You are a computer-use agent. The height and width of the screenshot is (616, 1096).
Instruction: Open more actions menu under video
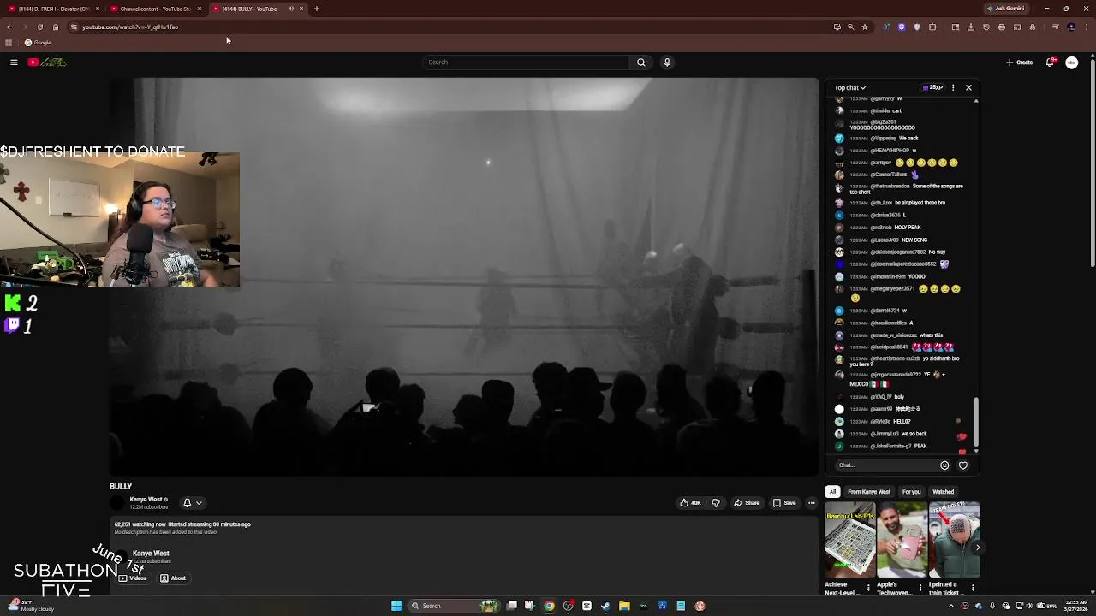pyautogui.click(x=811, y=503)
